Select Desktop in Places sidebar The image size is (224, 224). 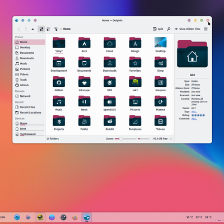coord(30,48)
